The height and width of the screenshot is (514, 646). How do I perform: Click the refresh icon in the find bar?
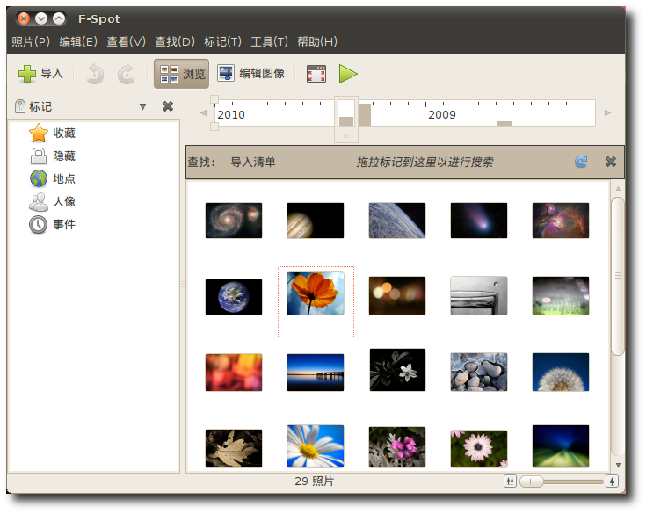581,162
